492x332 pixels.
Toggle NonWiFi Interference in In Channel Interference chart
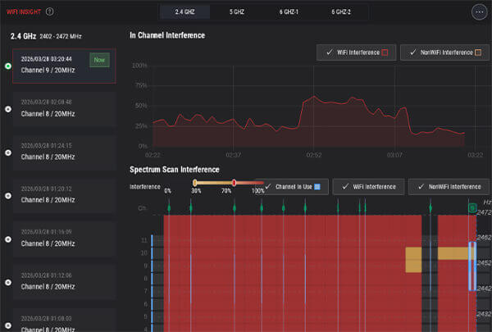(445, 52)
